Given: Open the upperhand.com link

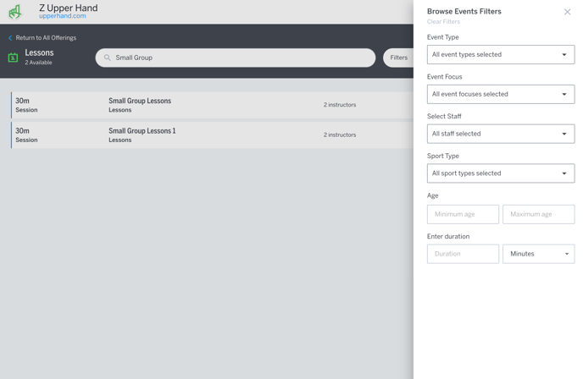Looking at the screenshot, I should (63, 16).
